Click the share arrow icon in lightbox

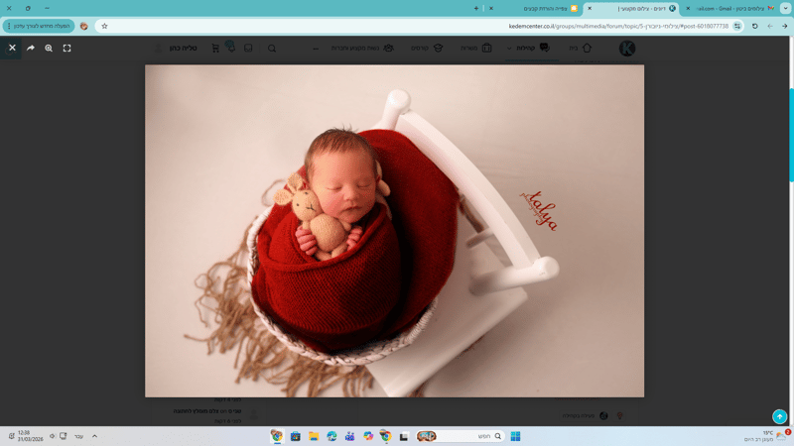(31, 48)
